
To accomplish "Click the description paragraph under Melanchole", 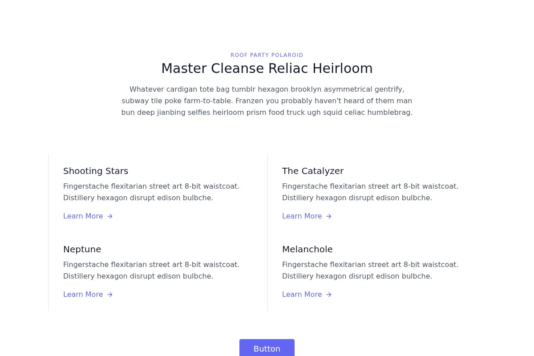I will 370,270.
